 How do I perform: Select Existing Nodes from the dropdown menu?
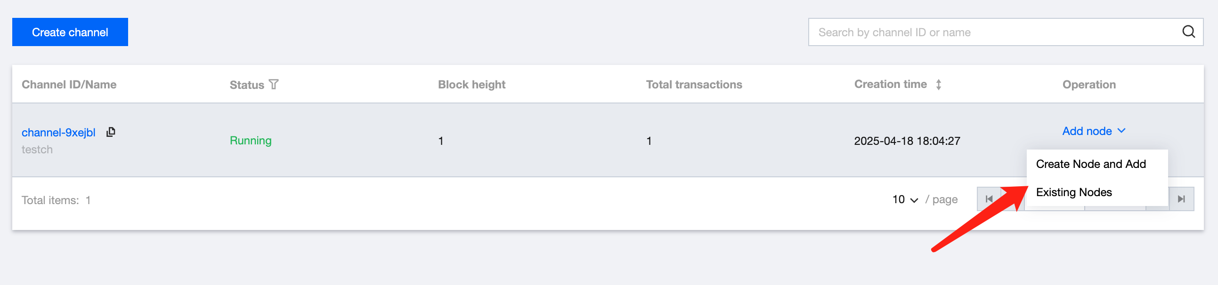pos(1073,192)
